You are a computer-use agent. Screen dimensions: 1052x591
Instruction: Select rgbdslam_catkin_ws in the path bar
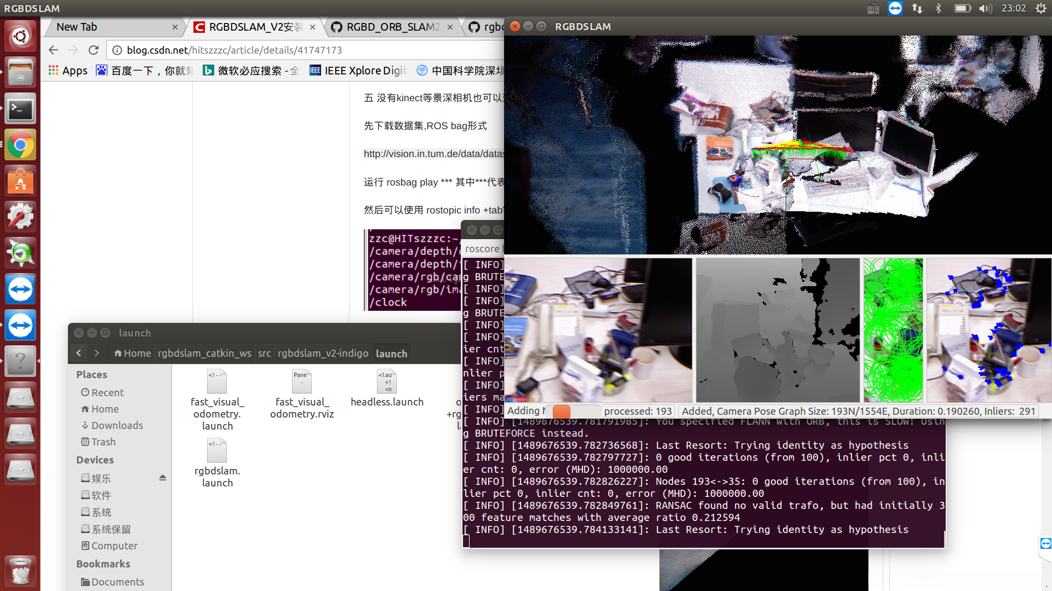tap(204, 354)
